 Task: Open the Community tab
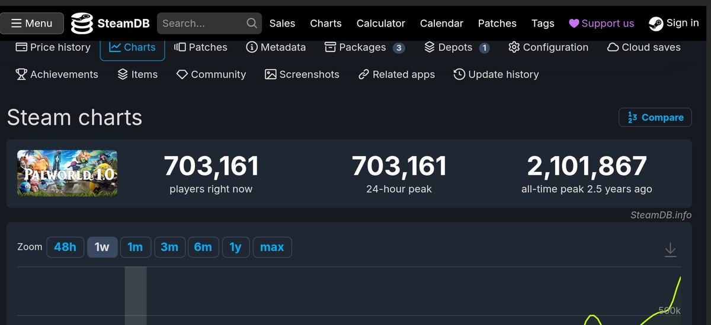pos(212,74)
